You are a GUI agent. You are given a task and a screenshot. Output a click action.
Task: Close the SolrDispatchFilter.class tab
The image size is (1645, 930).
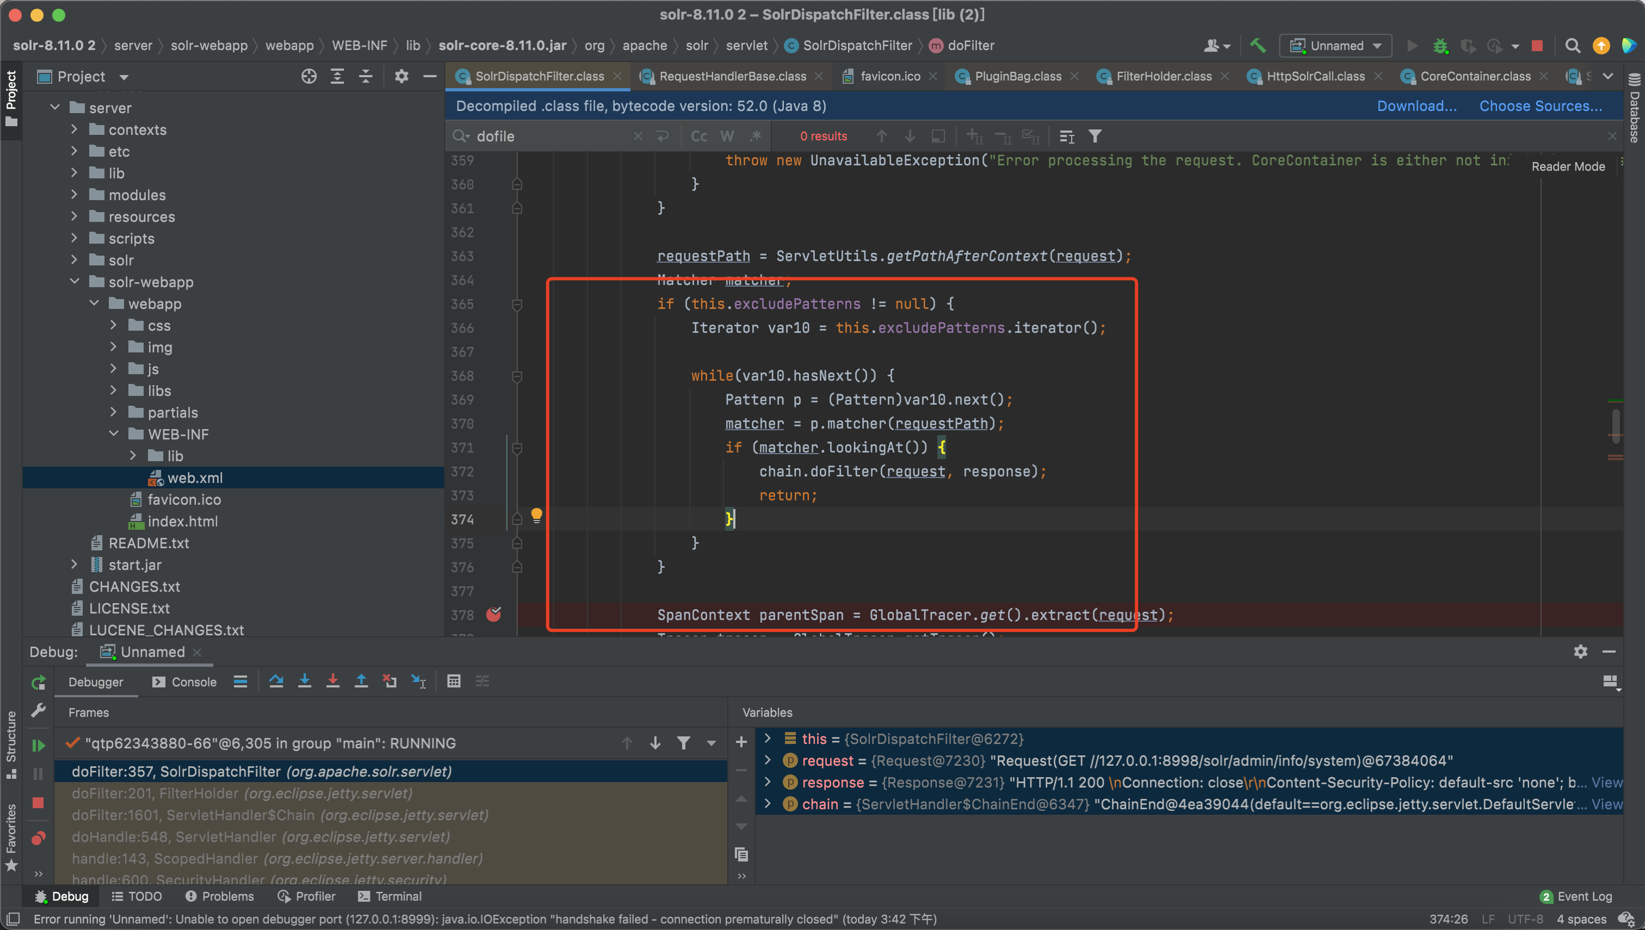point(617,76)
